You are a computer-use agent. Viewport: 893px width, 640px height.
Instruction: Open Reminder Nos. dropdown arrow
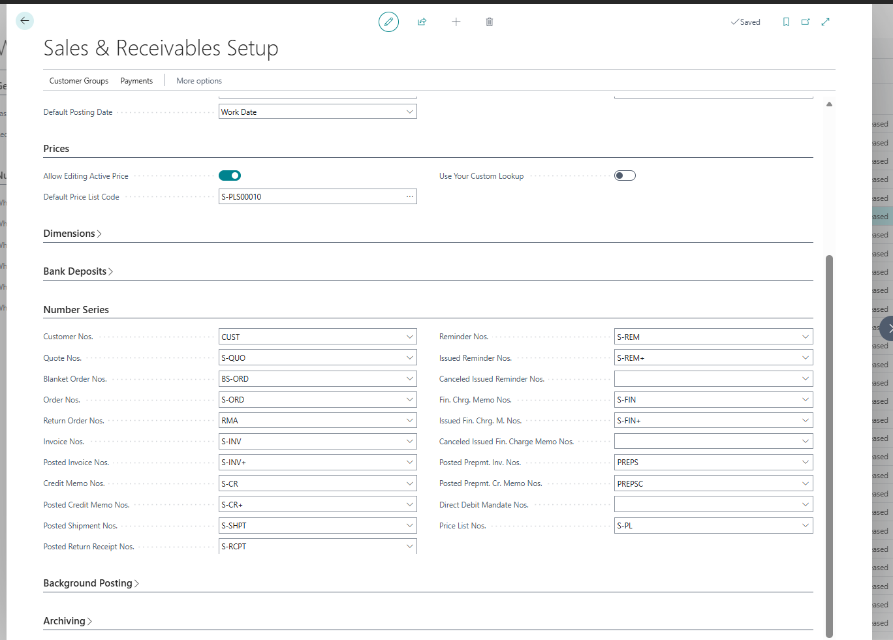[x=806, y=337]
